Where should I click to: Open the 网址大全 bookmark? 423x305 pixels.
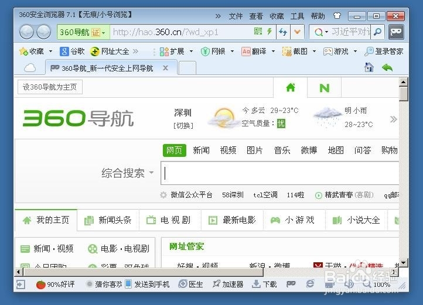point(110,52)
